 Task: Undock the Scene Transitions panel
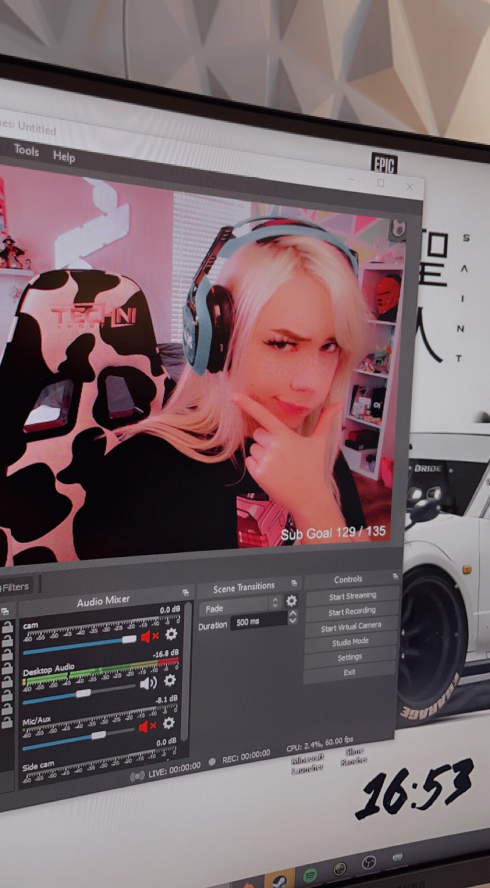pyautogui.click(x=294, y=583)
